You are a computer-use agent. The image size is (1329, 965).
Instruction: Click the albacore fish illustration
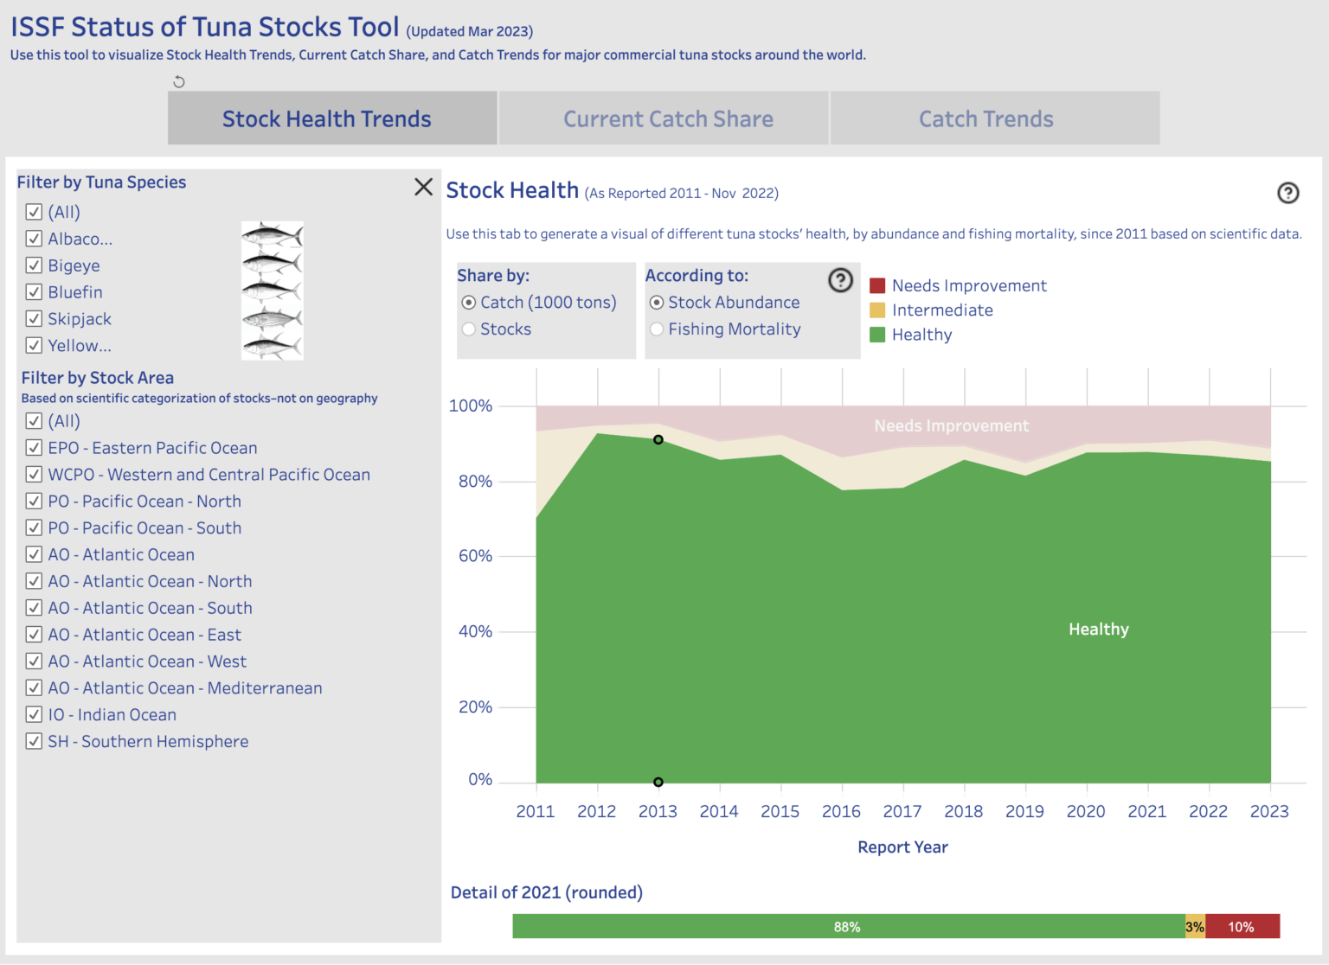[272, 235]
